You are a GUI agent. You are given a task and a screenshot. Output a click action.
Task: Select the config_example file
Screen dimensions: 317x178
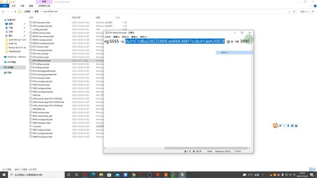40,29
